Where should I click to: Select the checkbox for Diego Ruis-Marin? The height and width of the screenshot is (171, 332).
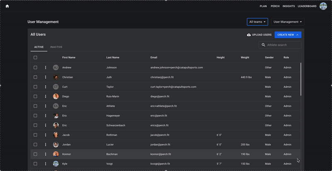[35, 96]
